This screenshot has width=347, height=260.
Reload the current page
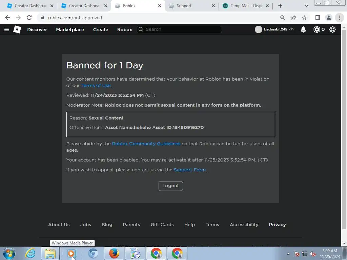pyautogui.click(x=29, y=18)
